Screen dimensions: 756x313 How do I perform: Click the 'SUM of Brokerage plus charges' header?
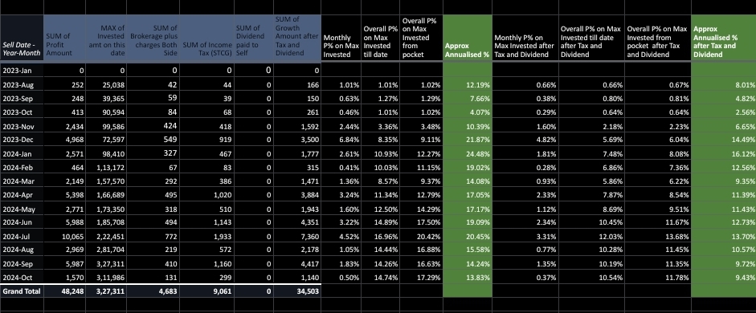[153, 38]
